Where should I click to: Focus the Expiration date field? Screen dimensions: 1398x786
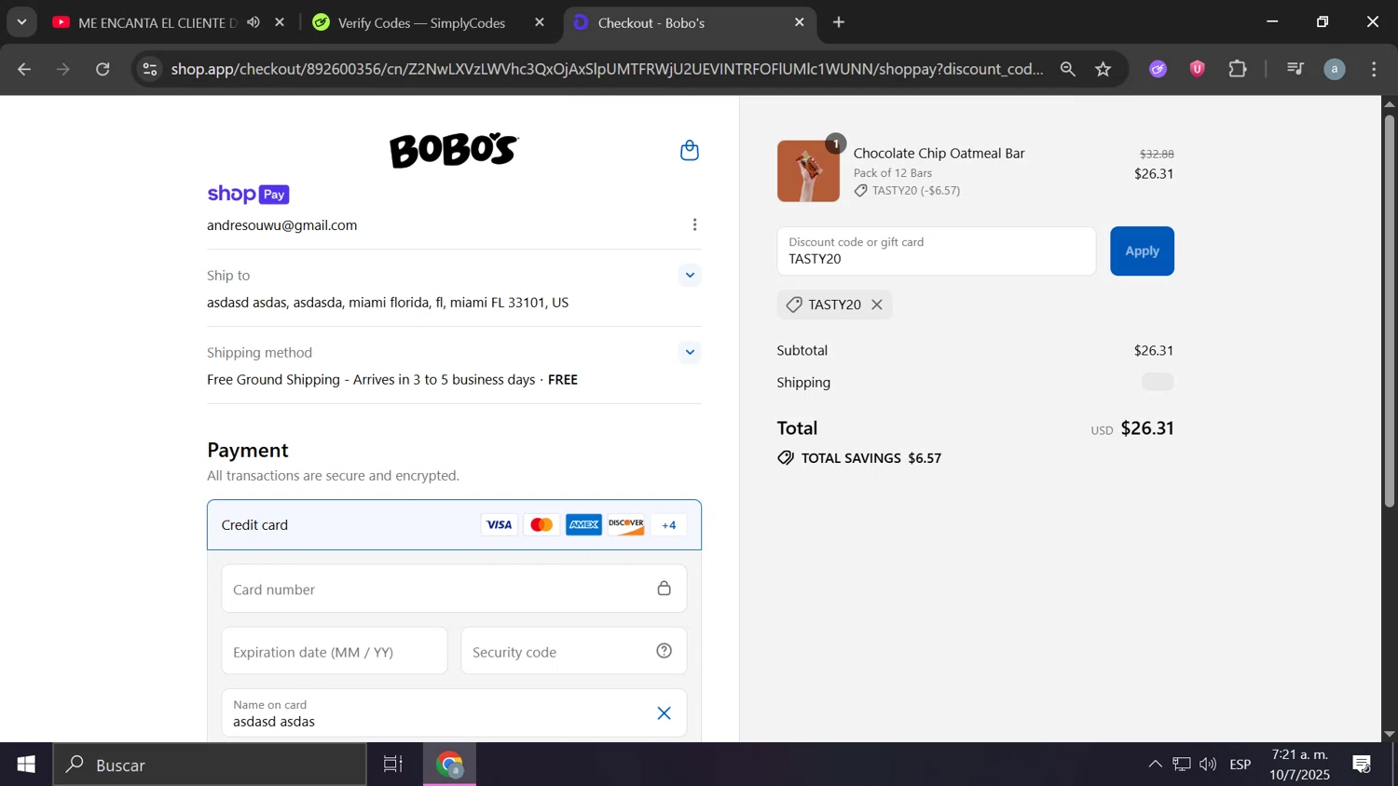(x=335, y=651)
